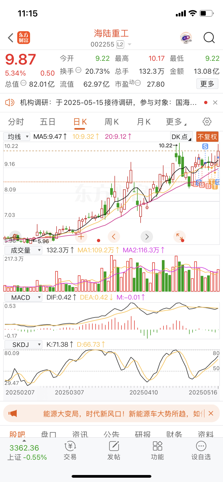Open the 东方财富 logo icon

coord(24,38)
